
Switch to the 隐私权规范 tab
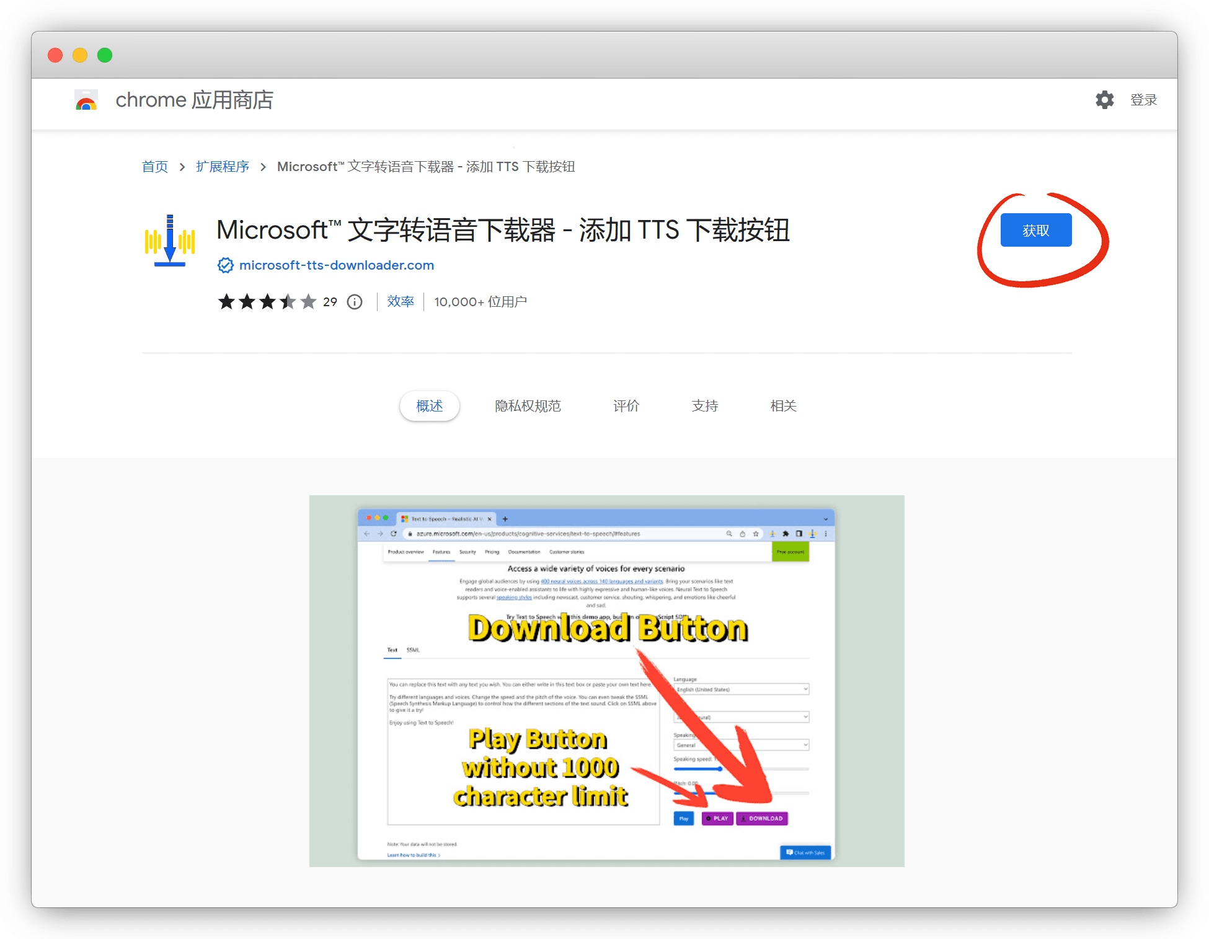(528, 406)
